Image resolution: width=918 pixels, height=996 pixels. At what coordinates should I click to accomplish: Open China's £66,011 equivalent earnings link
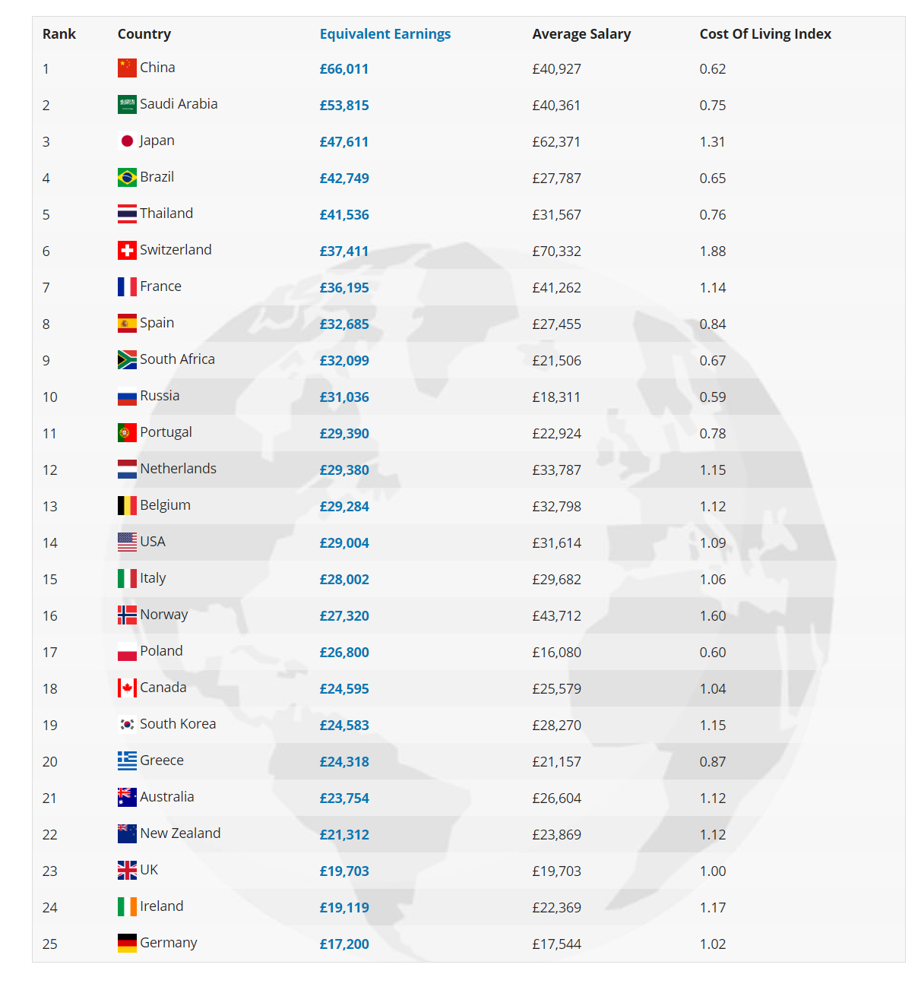coord(344,69)
